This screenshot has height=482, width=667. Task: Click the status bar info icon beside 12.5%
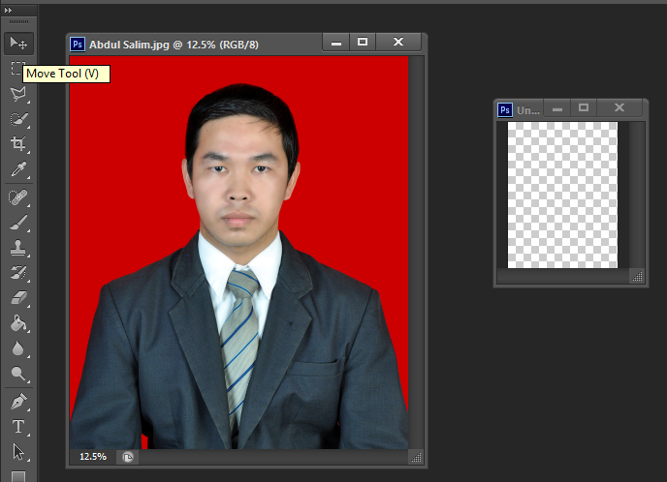click(x=128, y=457)
